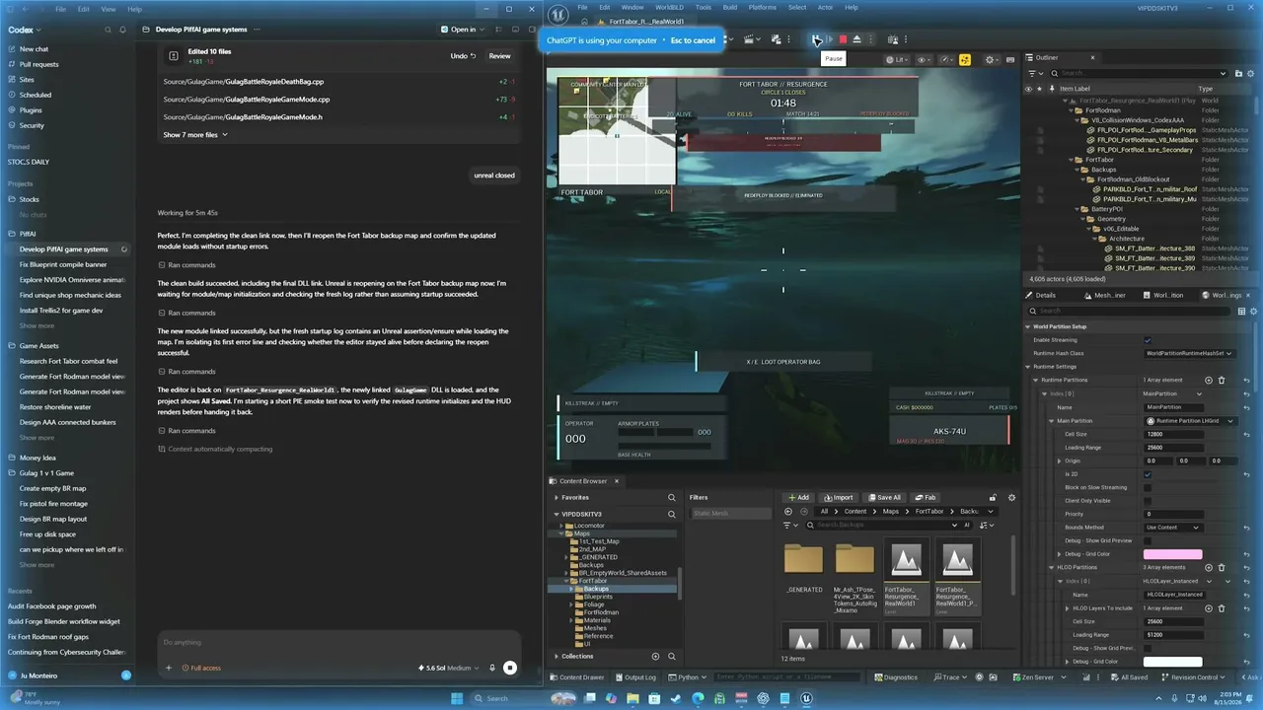Open the Show flags eye menu
Screen dimensions: 1263x710
coord(925,59)
